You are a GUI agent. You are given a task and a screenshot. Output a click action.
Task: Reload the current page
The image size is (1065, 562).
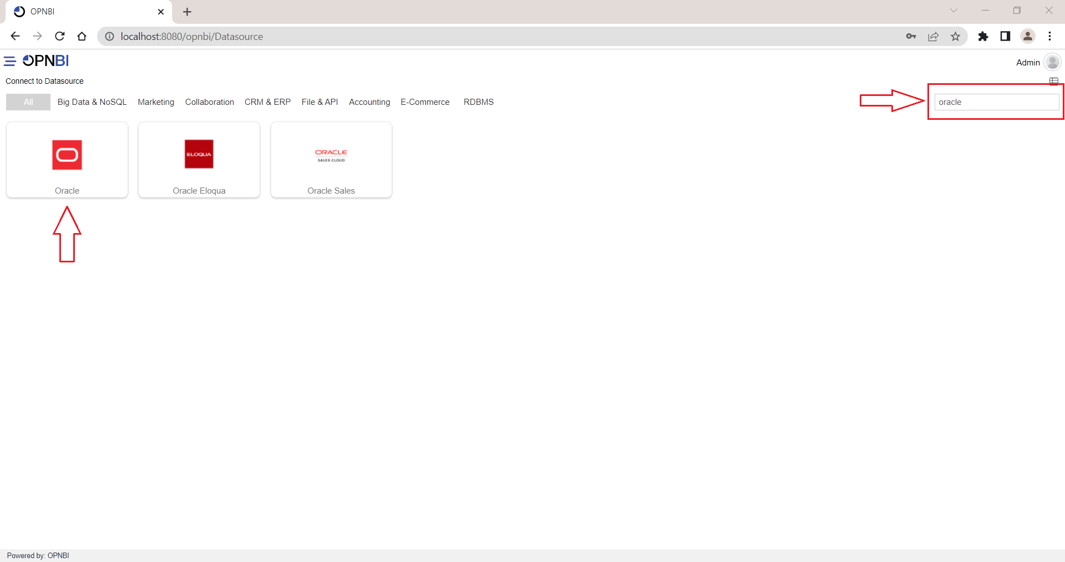(x=60, y=36)
